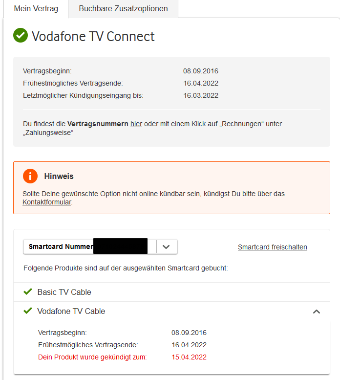The image size is (340, 380).
Task: Click the Smartcard freischalten link
Action: (x=273, y=247)
